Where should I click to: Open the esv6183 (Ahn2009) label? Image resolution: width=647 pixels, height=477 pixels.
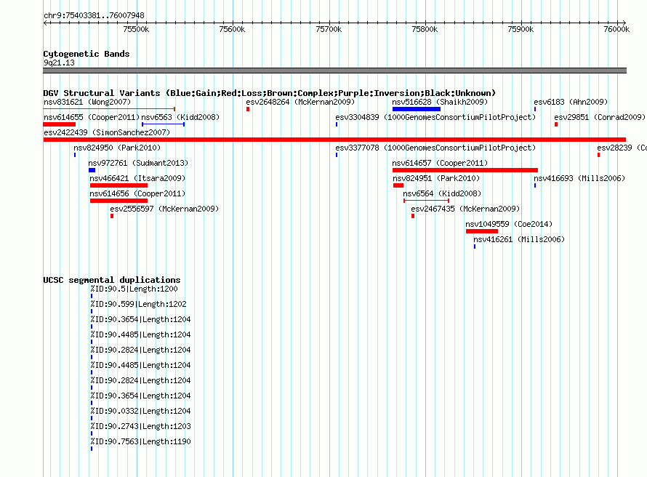(571, 102)
